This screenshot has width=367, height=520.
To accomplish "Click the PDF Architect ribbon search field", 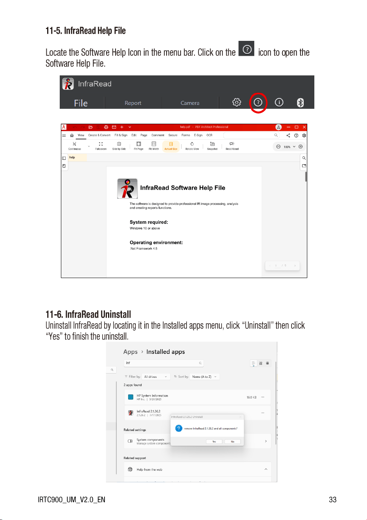I will pos(251,135).
